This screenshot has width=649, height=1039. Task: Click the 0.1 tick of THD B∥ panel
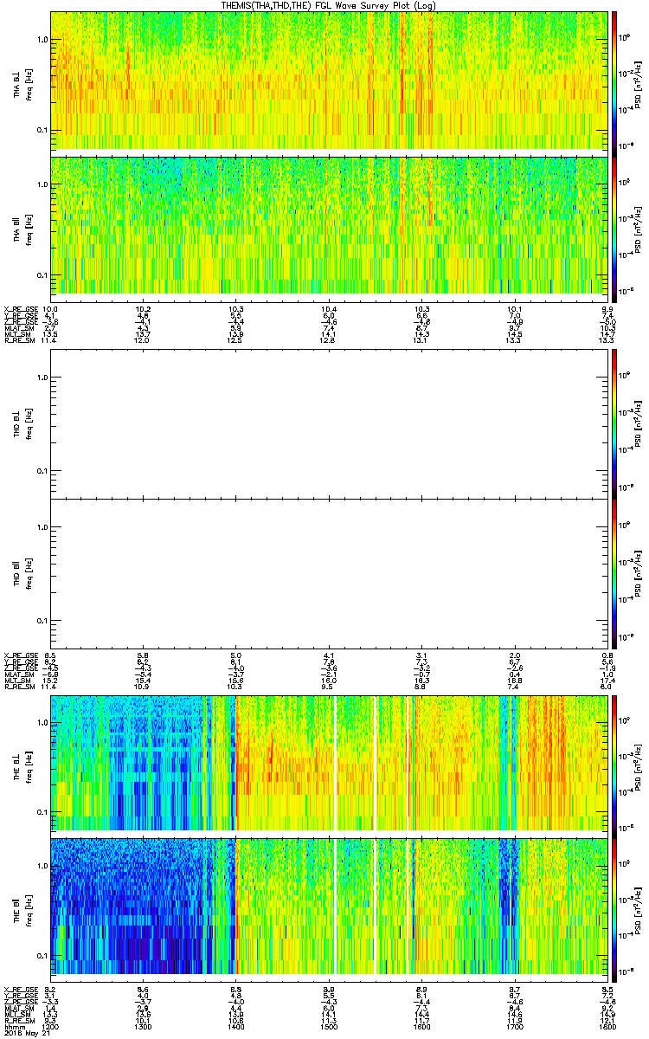tap(42, 622)
